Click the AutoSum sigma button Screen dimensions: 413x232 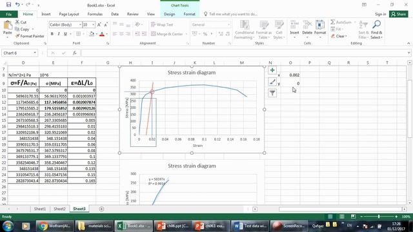pyautogui.click(x=341, y=23)
